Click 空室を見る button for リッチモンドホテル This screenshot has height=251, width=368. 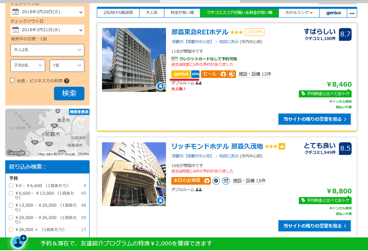pyautogui.click(x=314, y=226)
